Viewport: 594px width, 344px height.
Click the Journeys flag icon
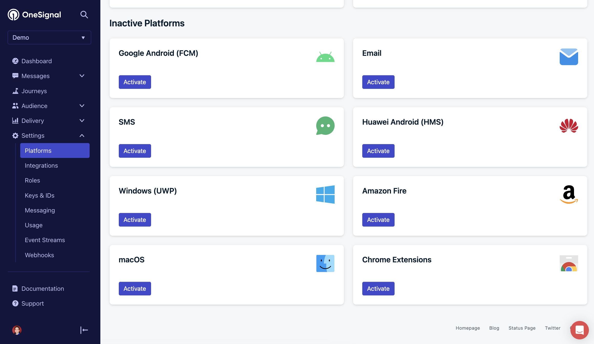coord(15,91)
